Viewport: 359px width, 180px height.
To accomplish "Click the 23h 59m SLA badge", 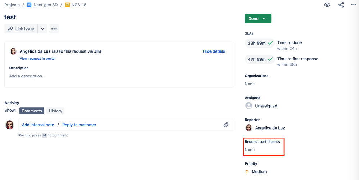I will click(260, 43).
